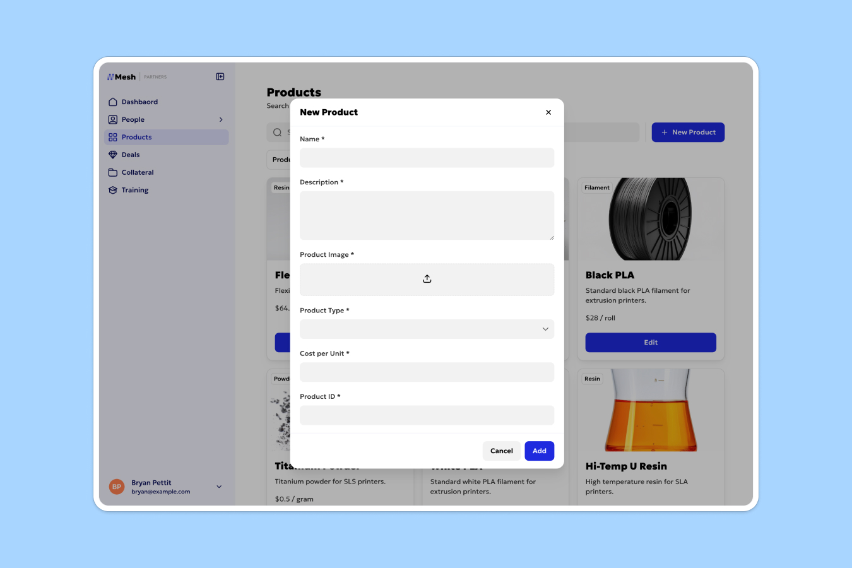Viewport: 852px width, 568px height.
Task: Click the Training graduation cap icon
Action: 113,190
